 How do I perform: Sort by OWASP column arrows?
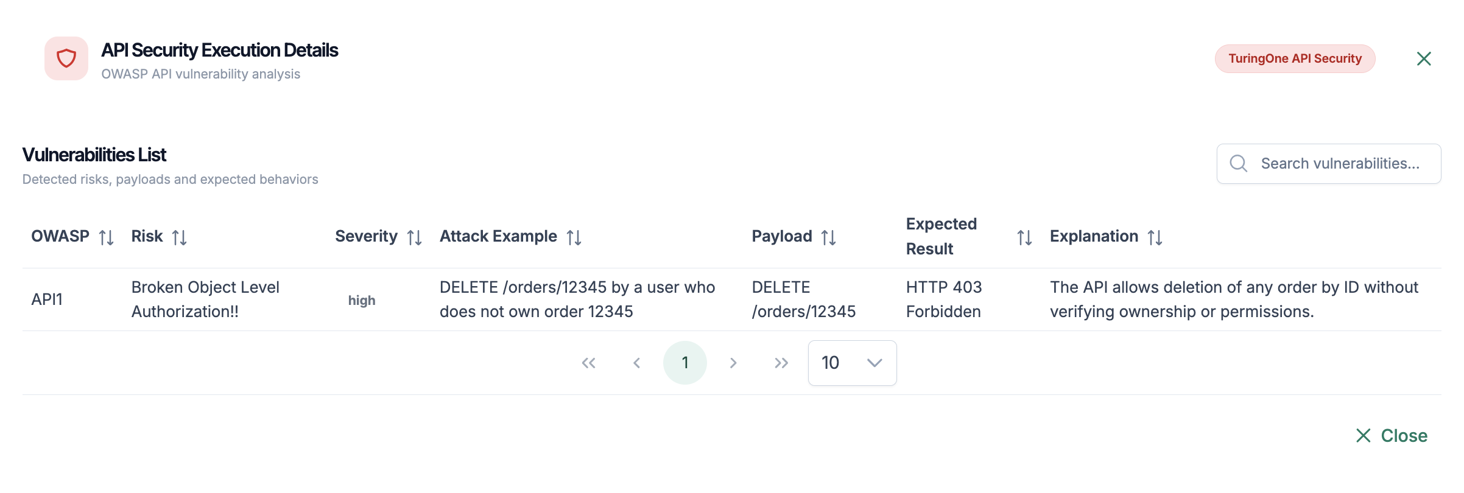click(107, 237)
